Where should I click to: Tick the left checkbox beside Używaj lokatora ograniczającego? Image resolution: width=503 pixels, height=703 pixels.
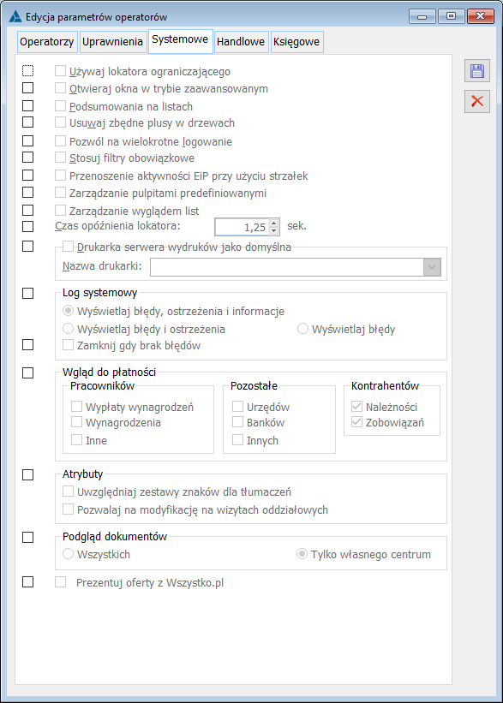pyautogui.click(x=27, y=71)
